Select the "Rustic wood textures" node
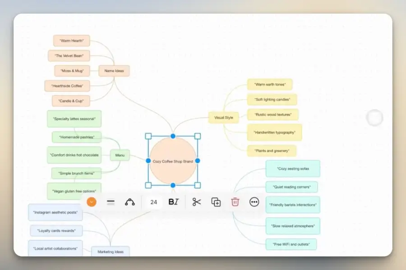 tap(273, 114)
